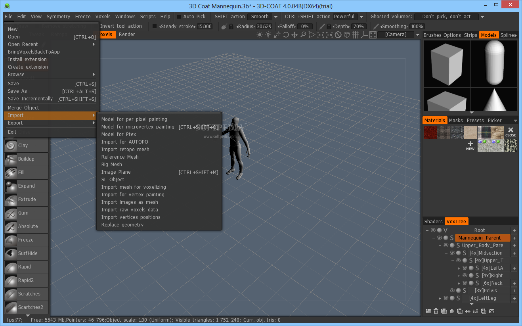Select the Freeze brush tool
The image size is (522, 326).
point(26,240)
